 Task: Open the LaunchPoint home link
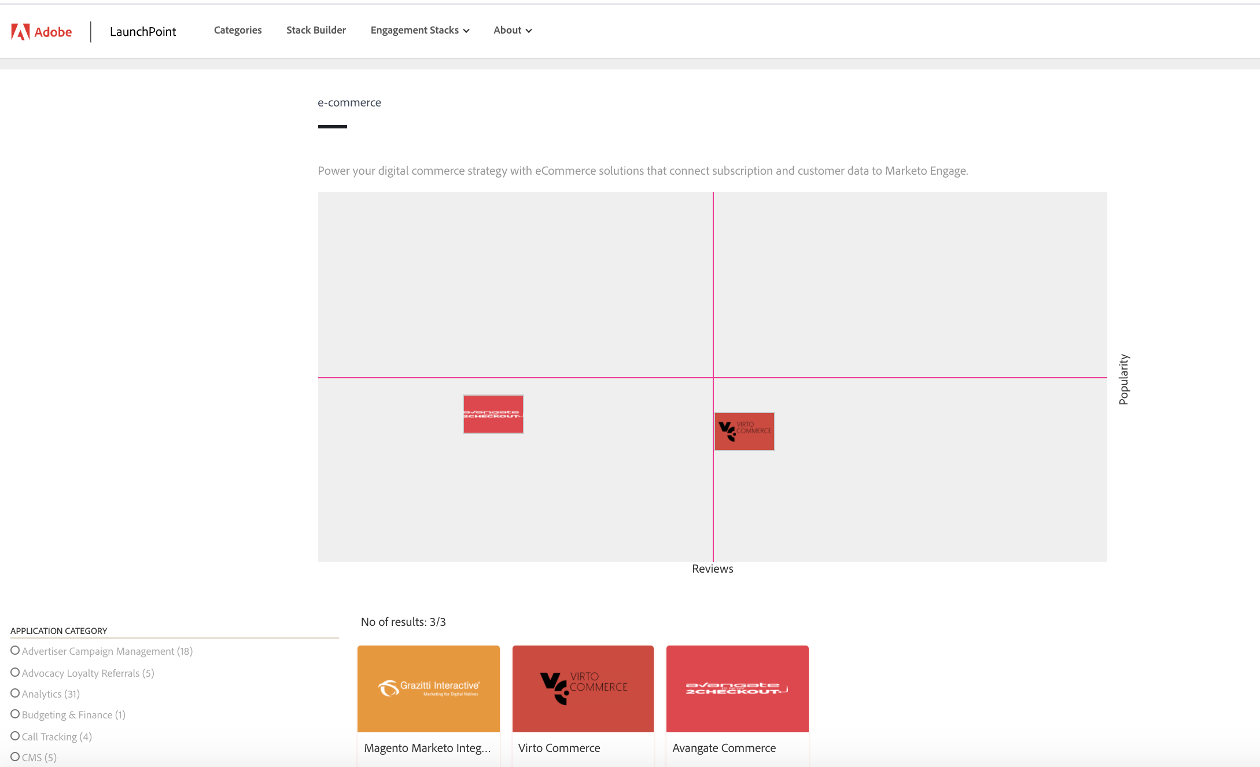click(x=143, y=32)
